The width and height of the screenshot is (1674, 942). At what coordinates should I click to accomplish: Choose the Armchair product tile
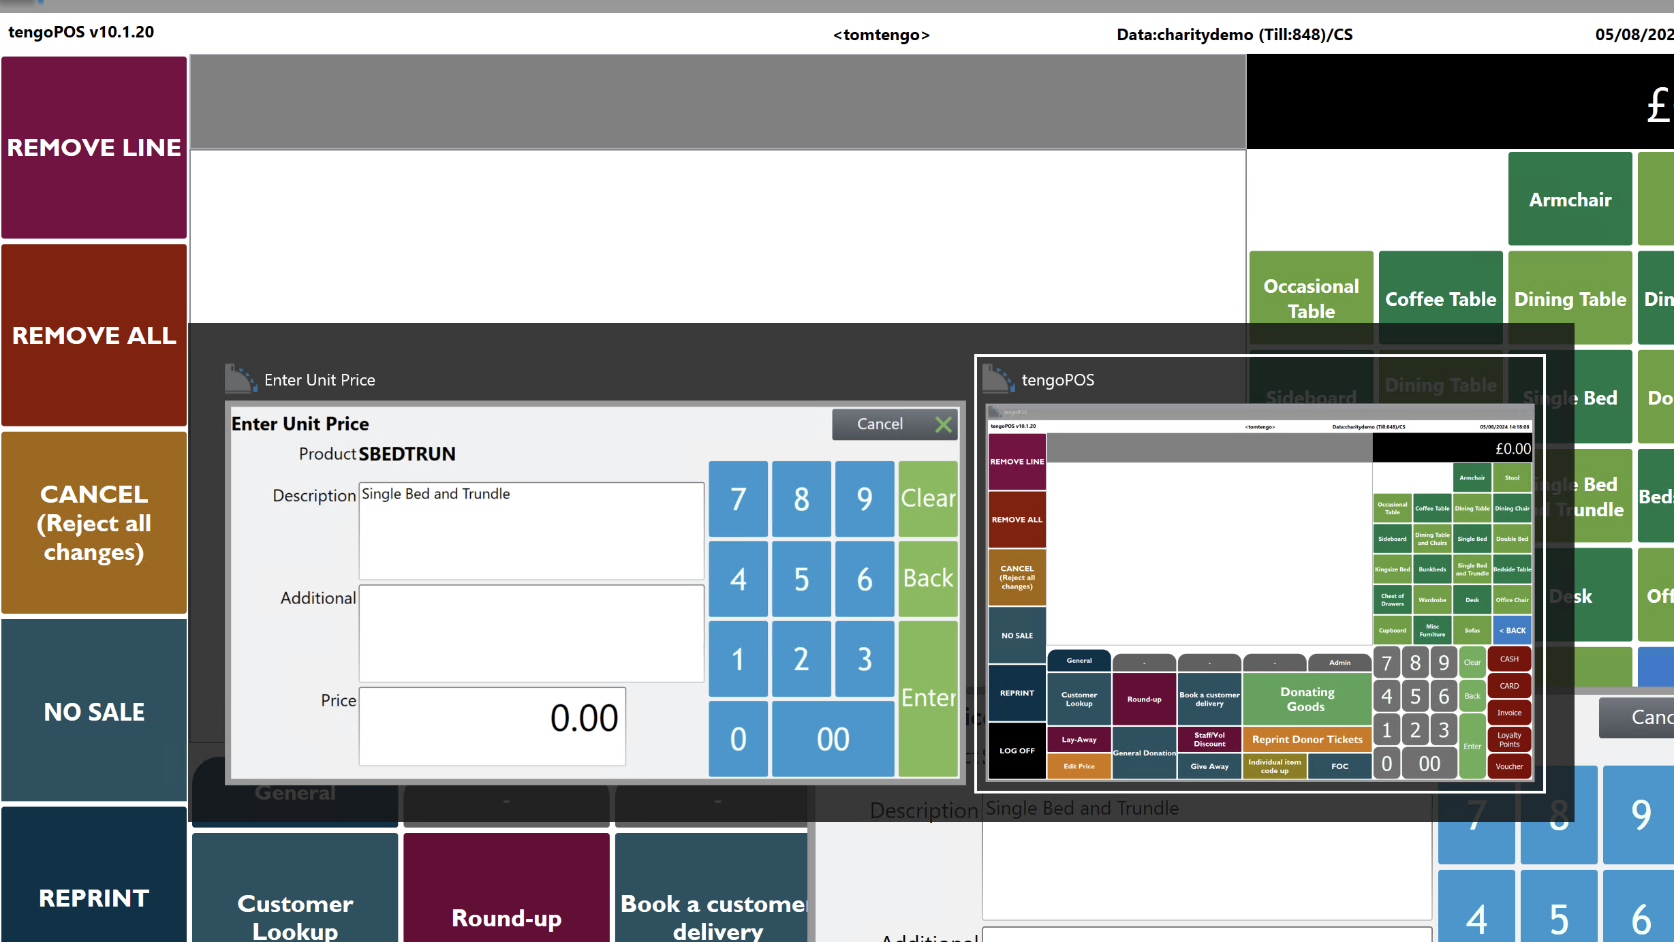pyautogui.click(x=1570, y=199)
